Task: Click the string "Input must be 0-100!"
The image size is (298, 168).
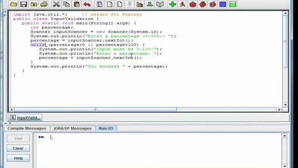Action: pyautogui.click(x=125, y=49)
